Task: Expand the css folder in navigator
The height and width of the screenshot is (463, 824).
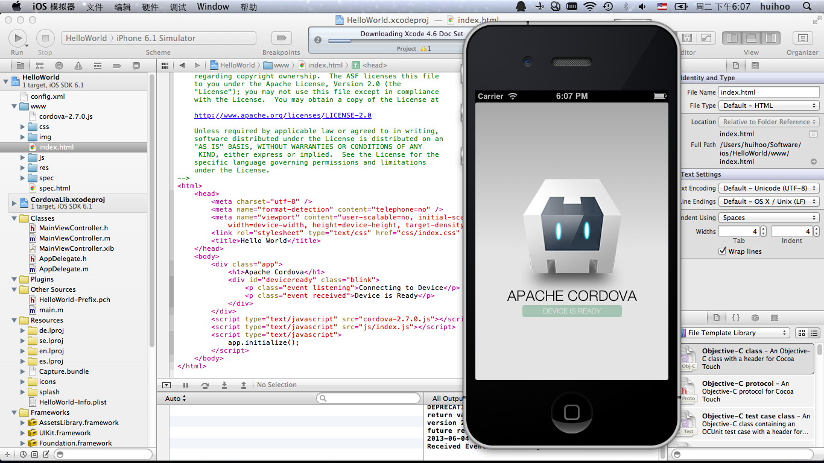Action: 23,127
